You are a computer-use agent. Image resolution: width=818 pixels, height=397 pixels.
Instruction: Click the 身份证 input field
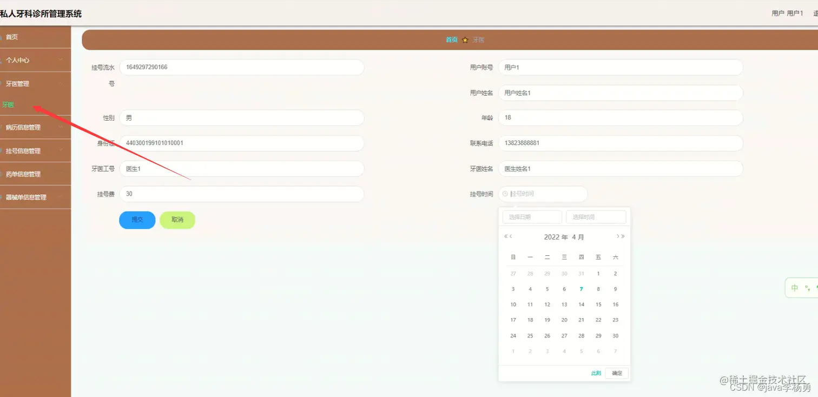[x=242, y=143]
